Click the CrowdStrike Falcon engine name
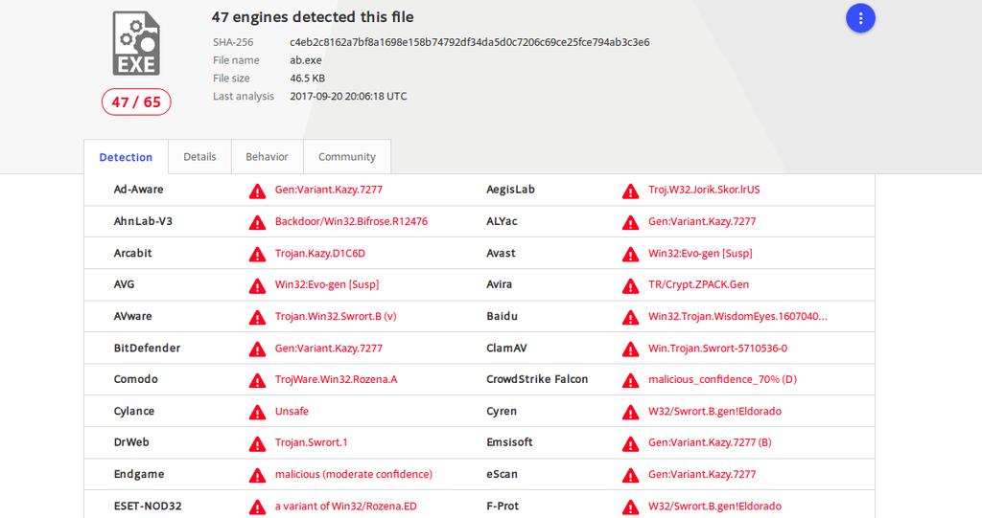 (x=537, y=379)
